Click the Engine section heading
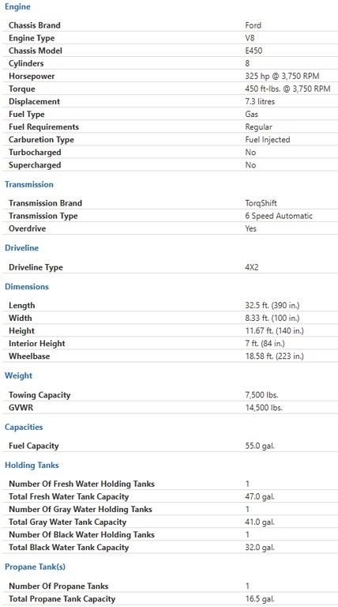Image resolution: width=338 pixels, height=607 pixels. pyautogui.click(x=17, y=6)
